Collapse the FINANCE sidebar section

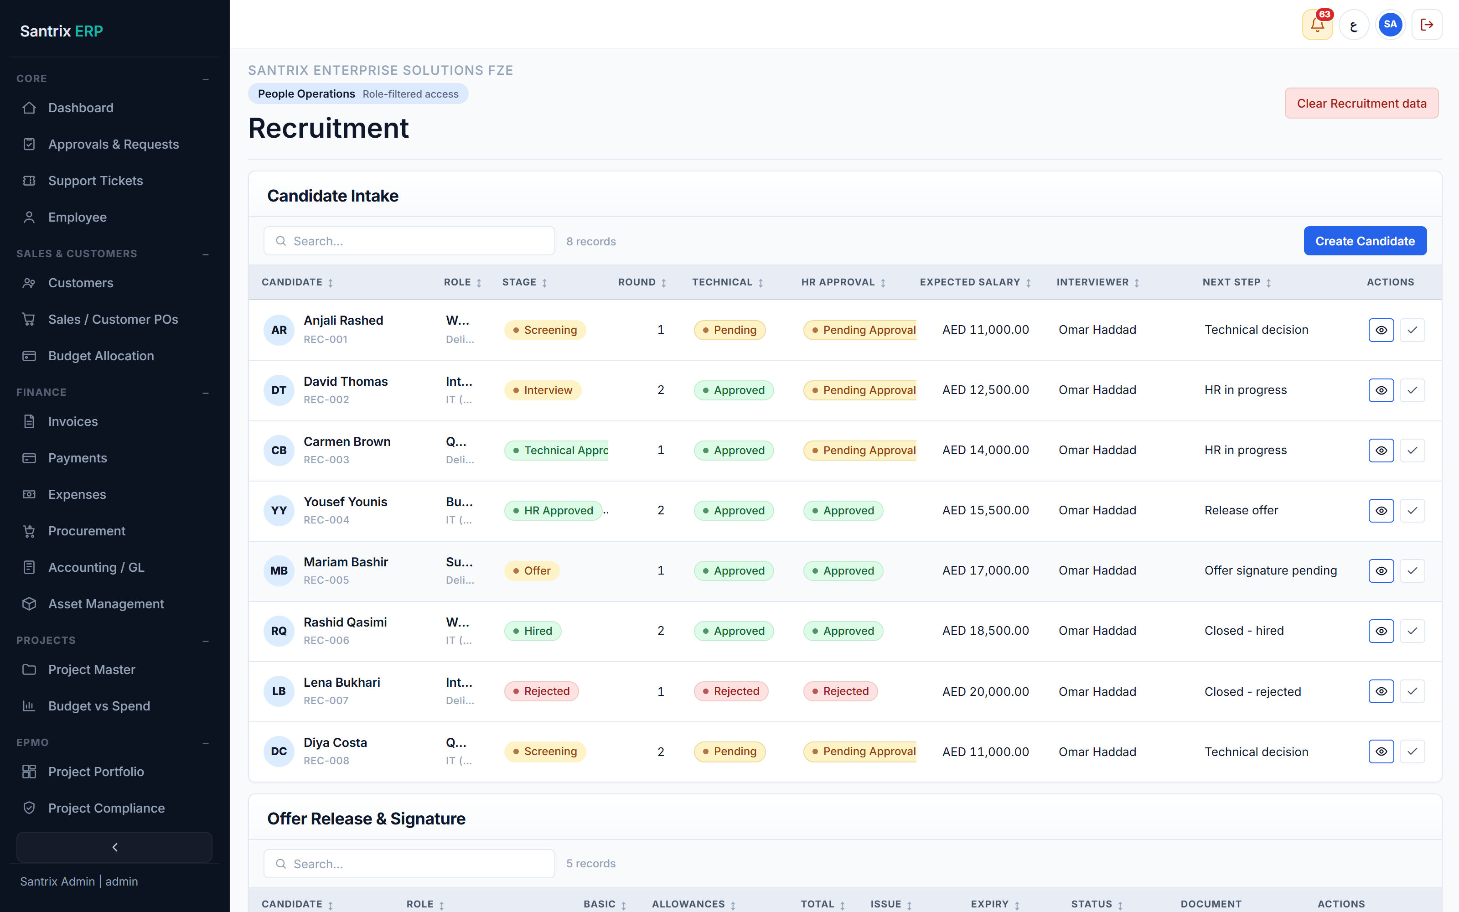[206, 393]
